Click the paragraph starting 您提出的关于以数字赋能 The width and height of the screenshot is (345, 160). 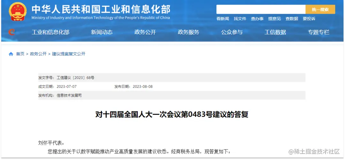point(139,151)
